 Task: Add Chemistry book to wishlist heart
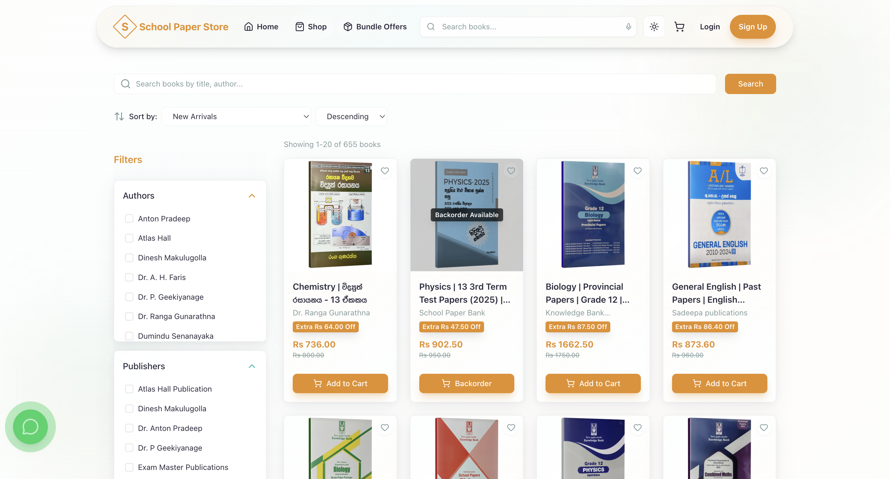coord(384,171)
